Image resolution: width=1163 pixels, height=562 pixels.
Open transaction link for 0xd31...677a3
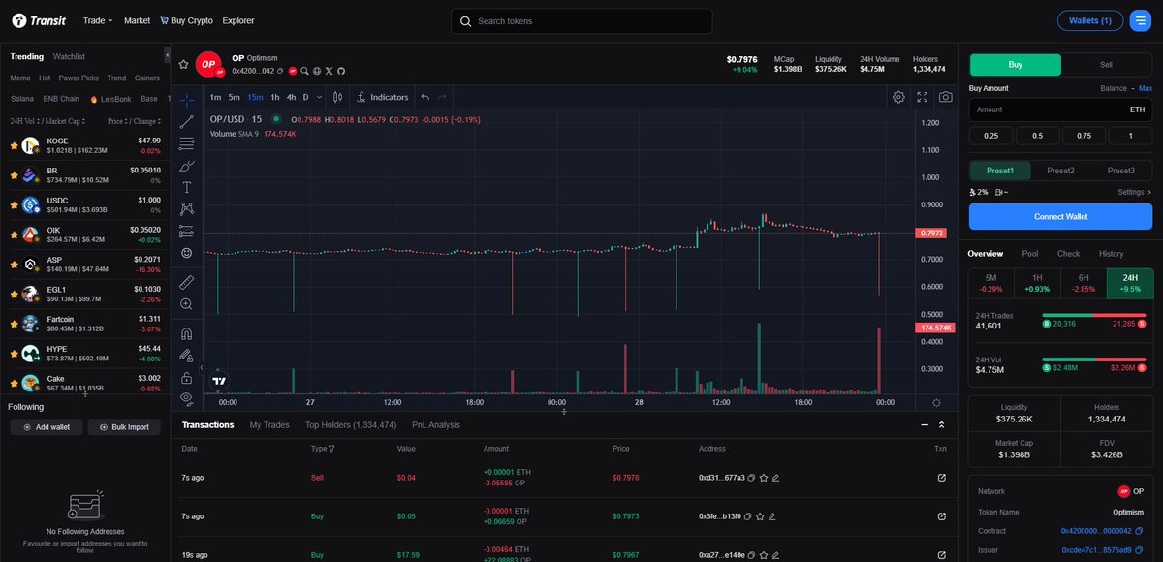pos(941,478)
